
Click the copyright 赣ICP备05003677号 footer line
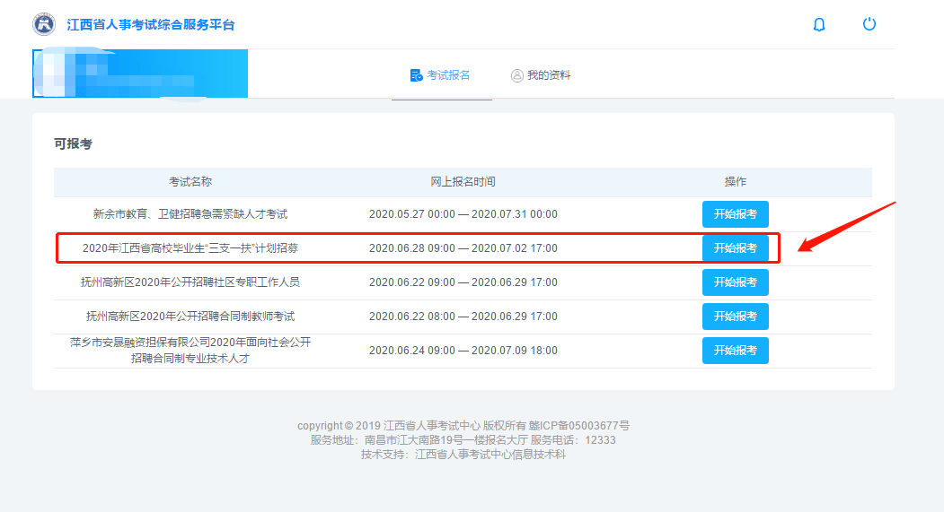pos(463,425)
